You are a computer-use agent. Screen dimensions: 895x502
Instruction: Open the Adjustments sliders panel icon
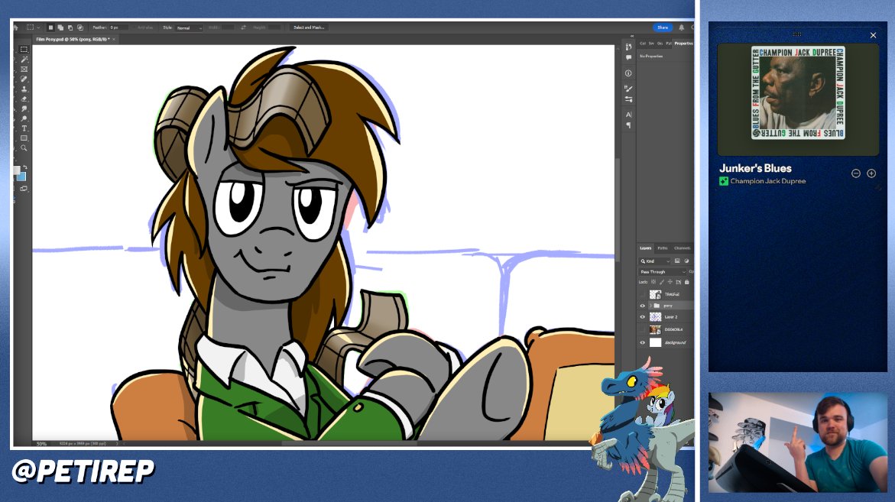coord(628,99)
